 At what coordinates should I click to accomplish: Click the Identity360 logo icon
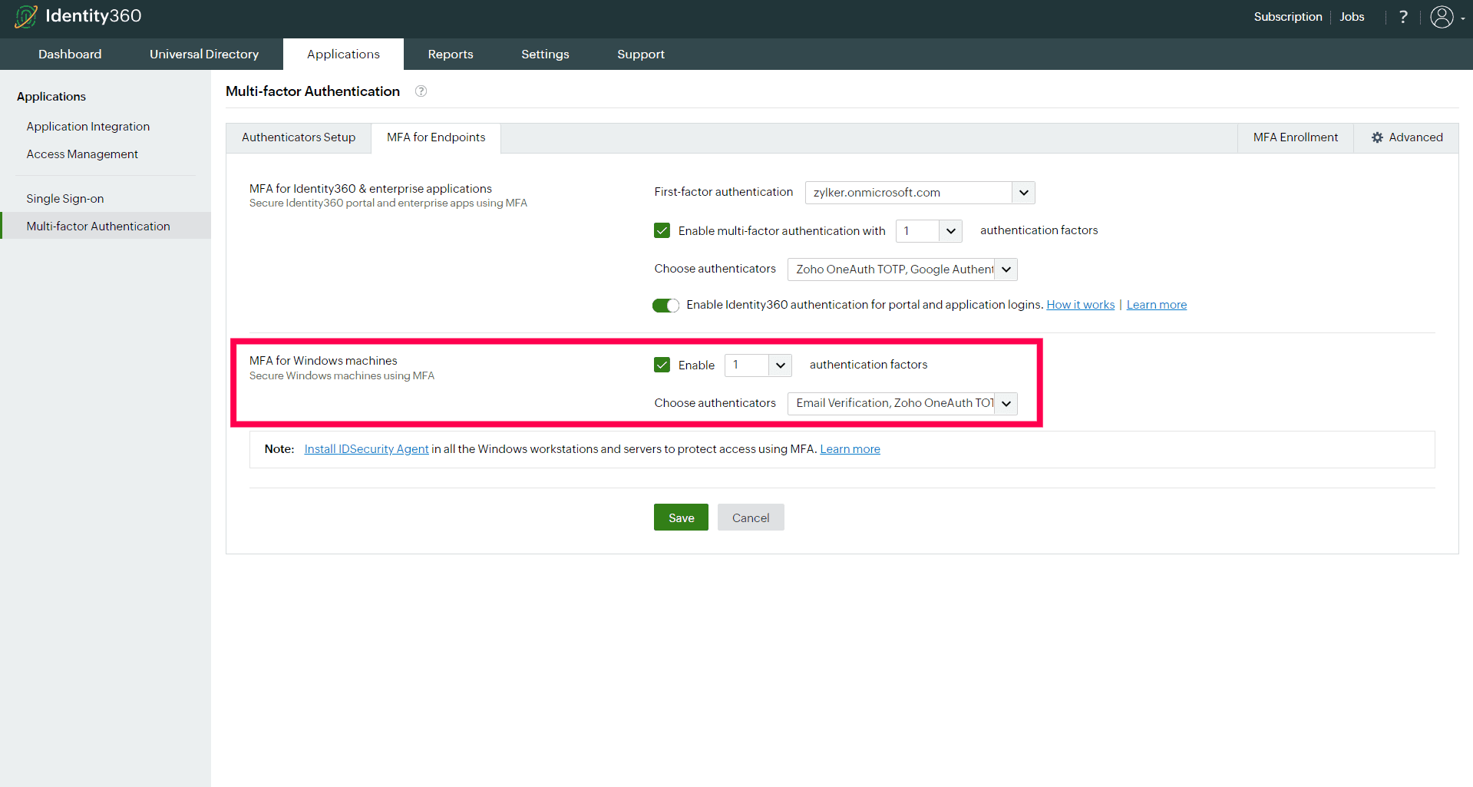click(26, 16)
